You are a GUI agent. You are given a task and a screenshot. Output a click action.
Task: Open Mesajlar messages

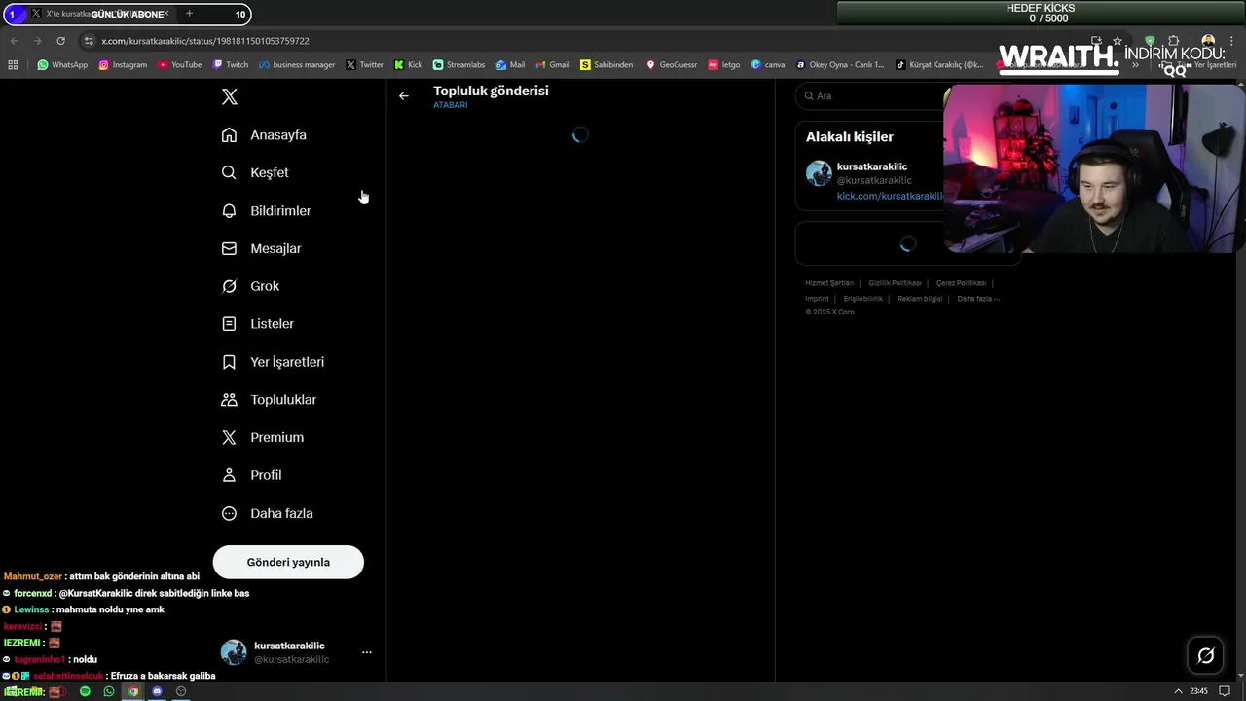261,249
